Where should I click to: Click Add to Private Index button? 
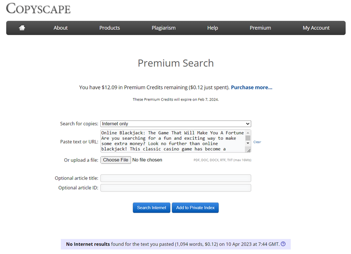pyautogui.click(x=195, y=208)
